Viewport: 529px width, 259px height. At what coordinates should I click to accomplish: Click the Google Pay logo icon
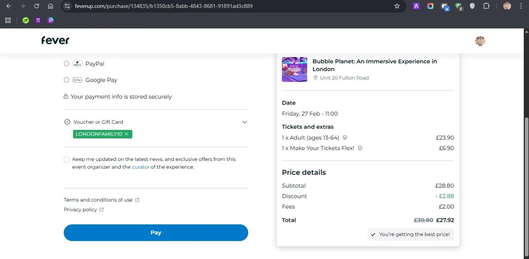pyautogui.click(x=77, y=80)
